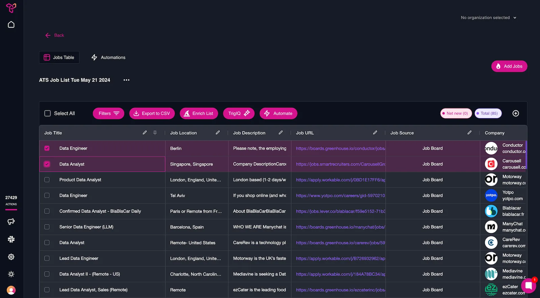
Task: Click the Conductor company logo
Action: click(491, 148)
